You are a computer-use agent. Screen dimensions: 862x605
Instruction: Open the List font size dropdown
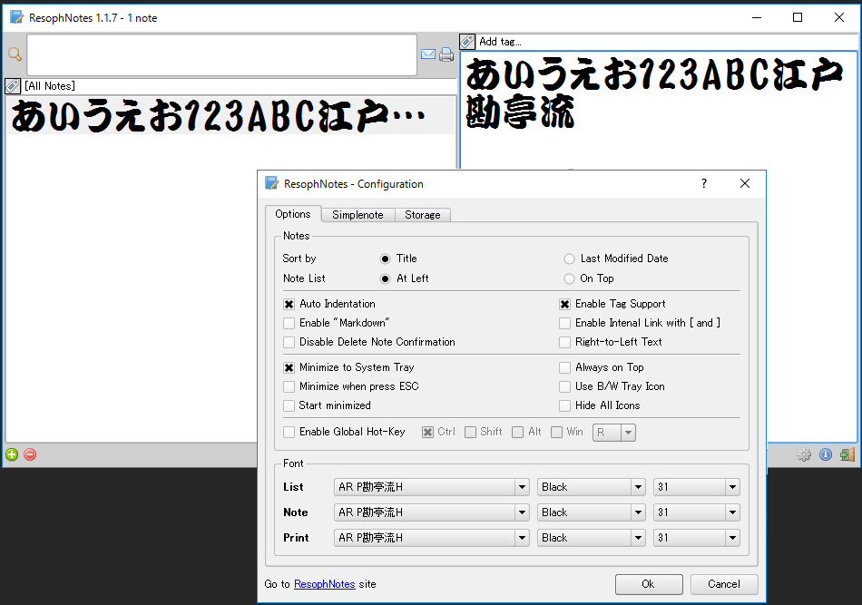click(x=697, y=487)
